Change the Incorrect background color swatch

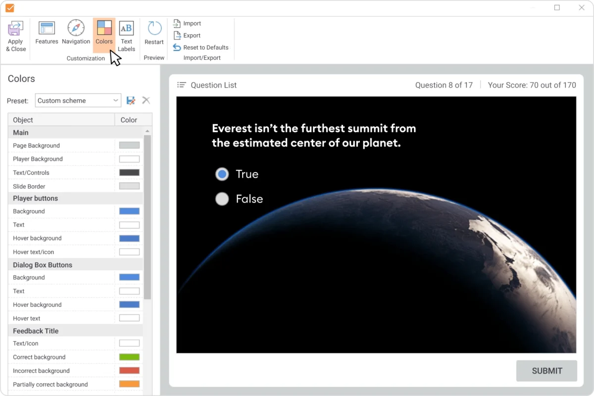pos(129,370)
